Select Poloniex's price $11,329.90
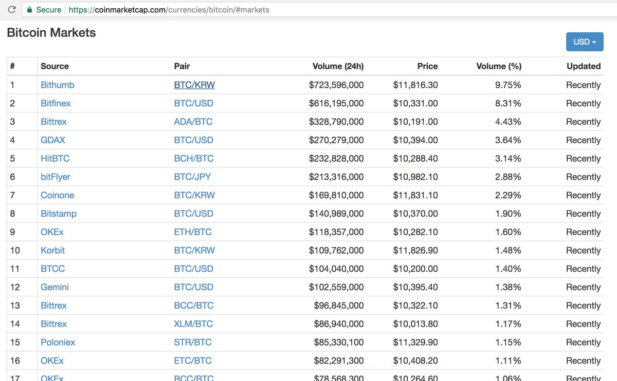The height and width of the screenshot is (381, 617). pyautogui.click(x=415, y=342)
